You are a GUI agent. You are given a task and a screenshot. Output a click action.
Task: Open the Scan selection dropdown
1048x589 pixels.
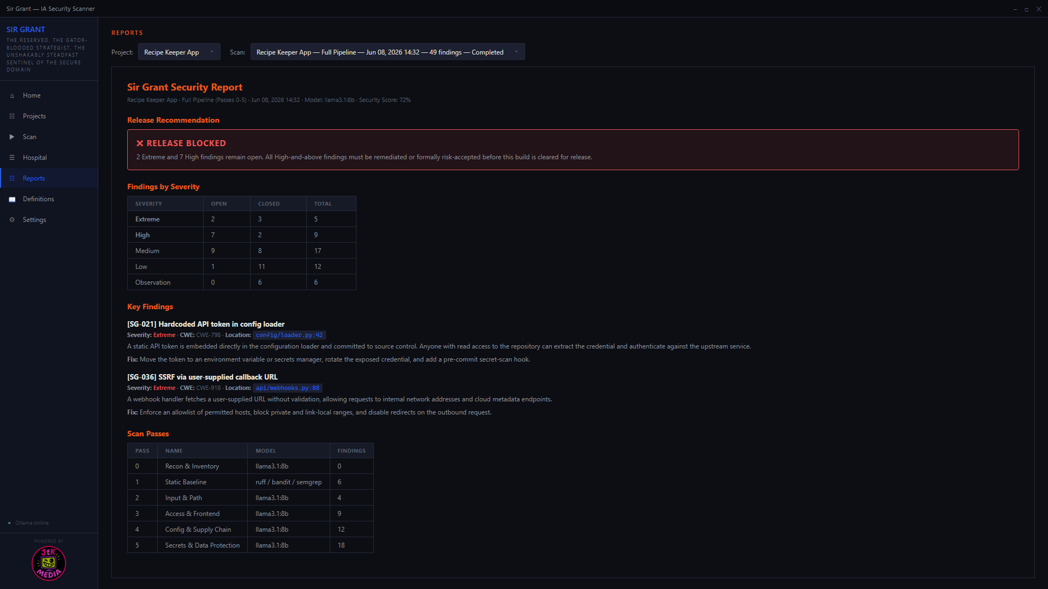[388, 52]
